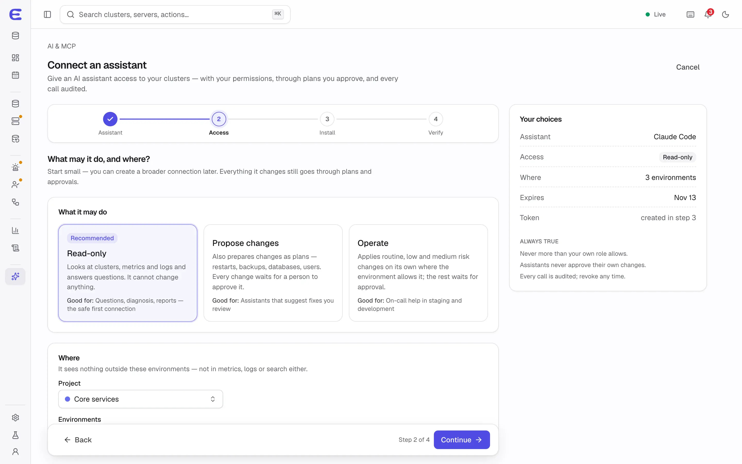The width and height of the screenshot is (742, 464).
Task: Select step 4 Verify in the stepper
Action: point(436,119)
